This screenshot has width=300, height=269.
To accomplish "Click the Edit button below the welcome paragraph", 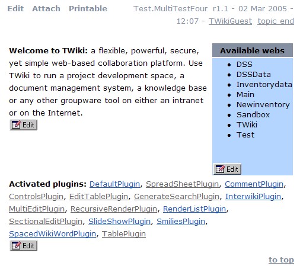I will 23,125.
